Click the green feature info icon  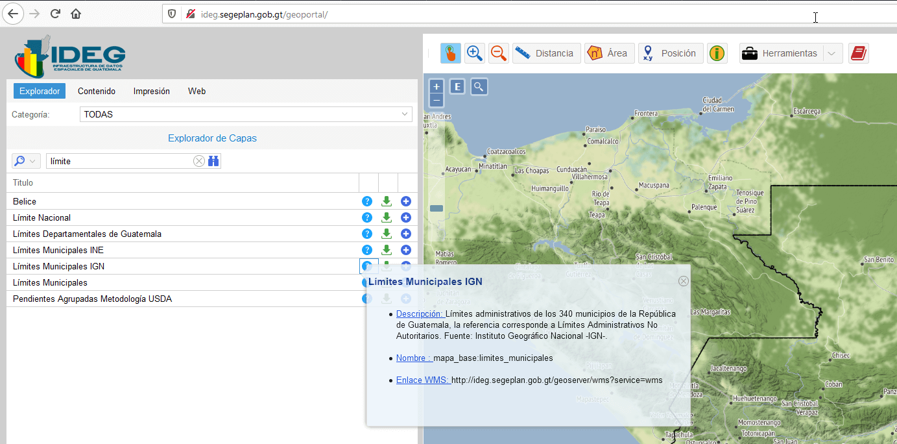pos(717,53)
